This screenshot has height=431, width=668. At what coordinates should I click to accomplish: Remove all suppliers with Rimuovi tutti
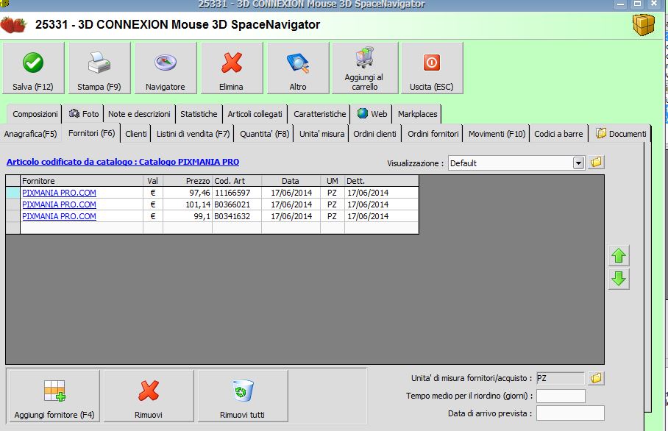(243, 396)
